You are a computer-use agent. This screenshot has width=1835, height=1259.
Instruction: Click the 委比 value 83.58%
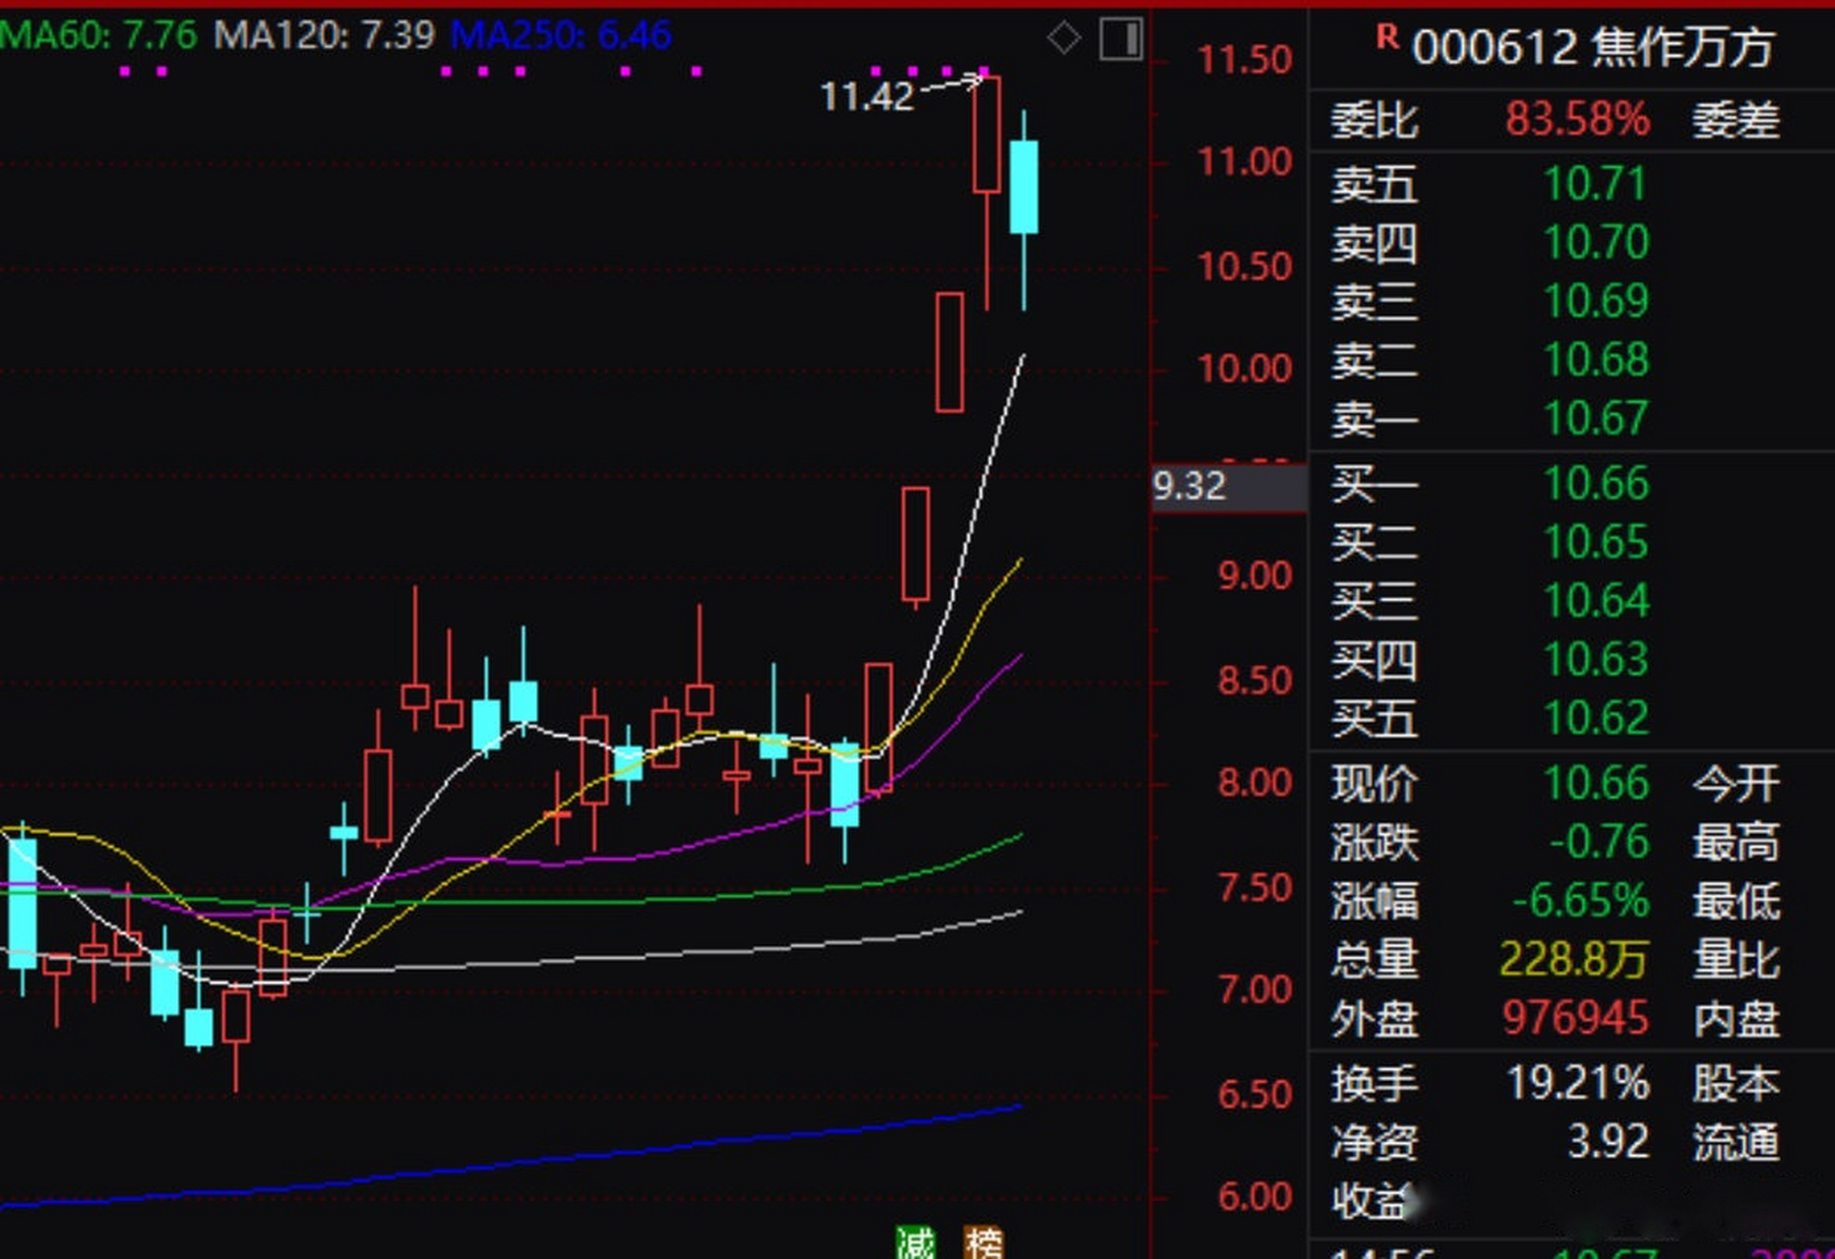1577,120
